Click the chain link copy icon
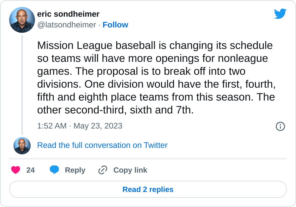 [103, 170]
